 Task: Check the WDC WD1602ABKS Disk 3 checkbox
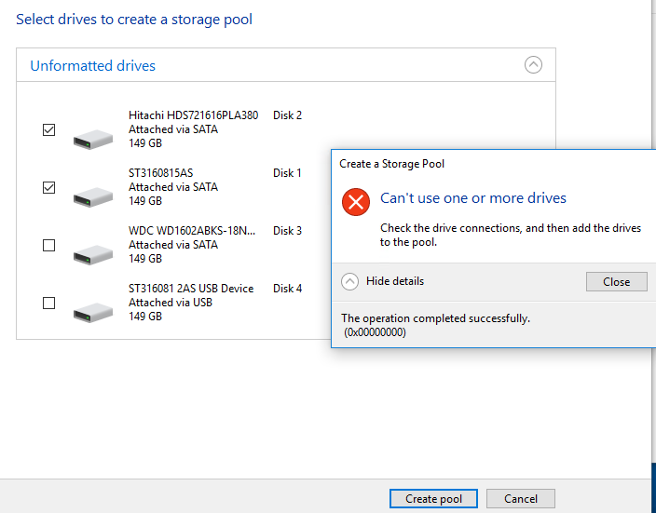pos(49,245)
